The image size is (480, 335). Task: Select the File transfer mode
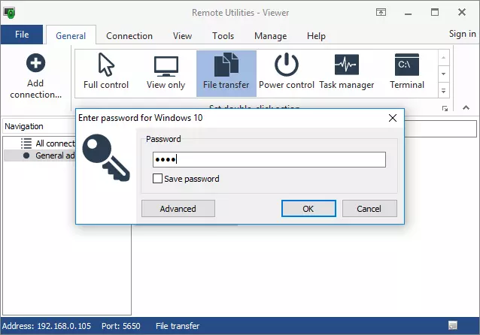(226, 65)
